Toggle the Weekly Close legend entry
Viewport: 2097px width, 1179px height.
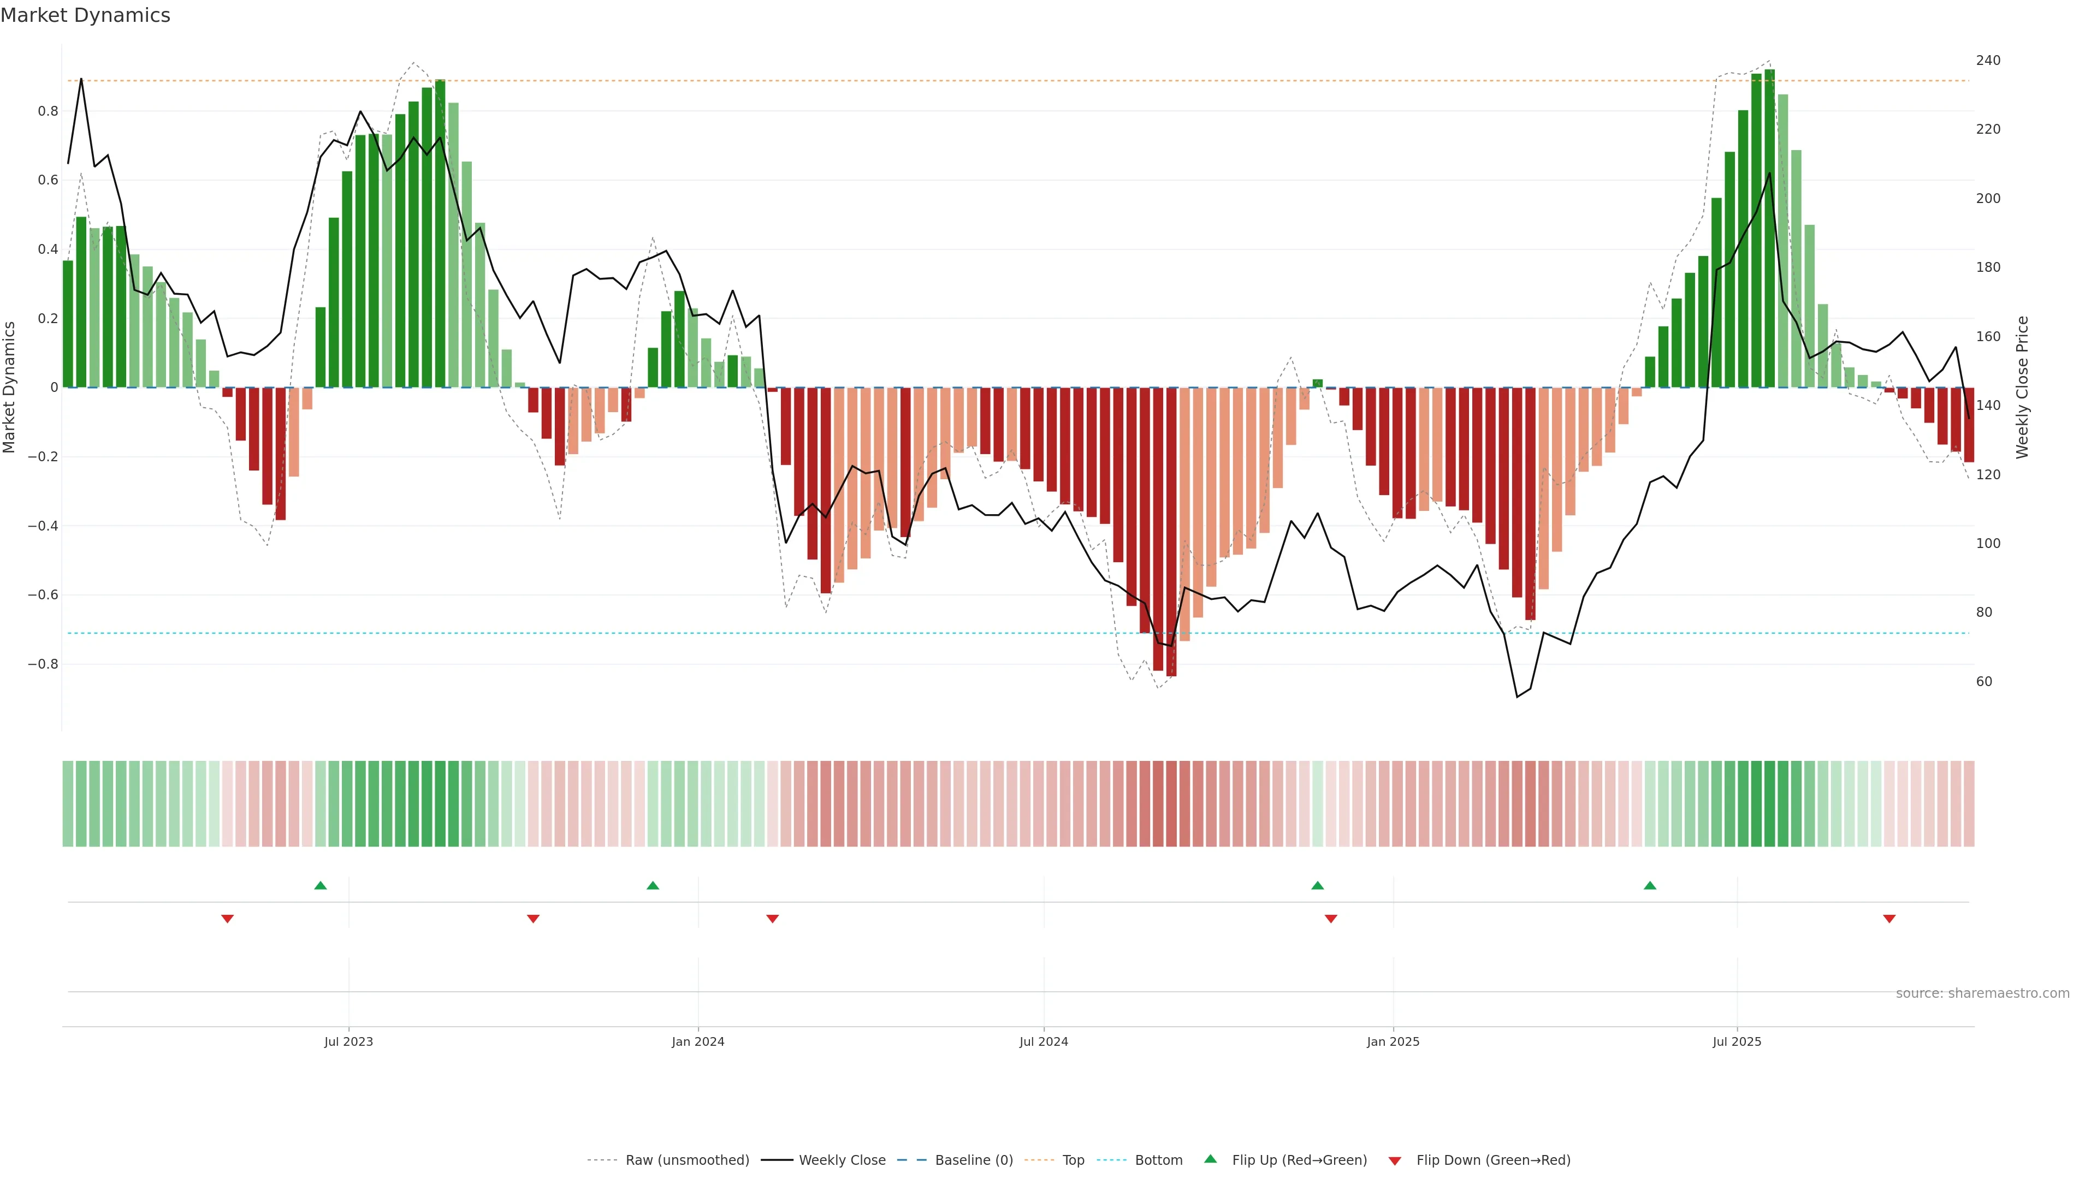pos(842,1160)
